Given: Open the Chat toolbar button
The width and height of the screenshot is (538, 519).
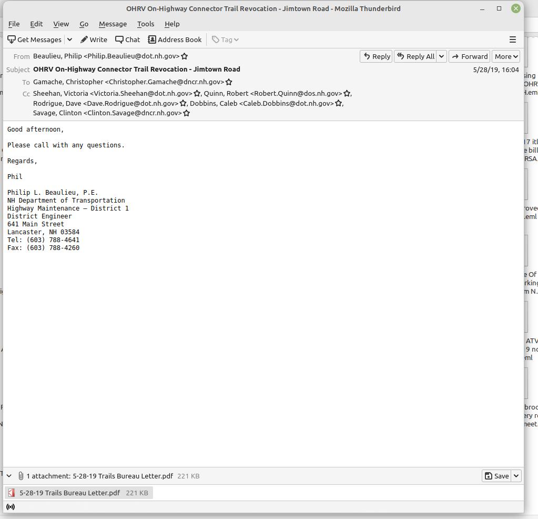Looking at the screenshot, I should tap(127, 39).
